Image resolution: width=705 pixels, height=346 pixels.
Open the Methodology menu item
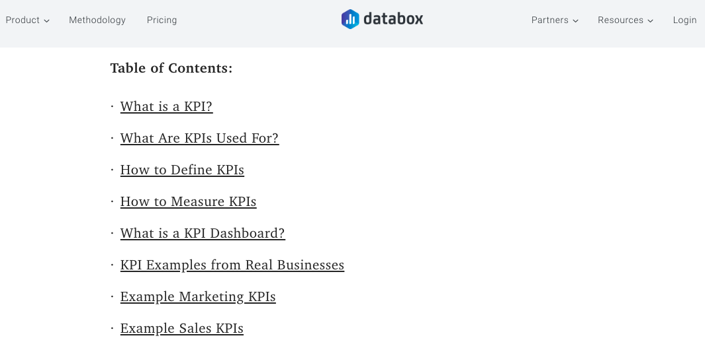[97, 20]
